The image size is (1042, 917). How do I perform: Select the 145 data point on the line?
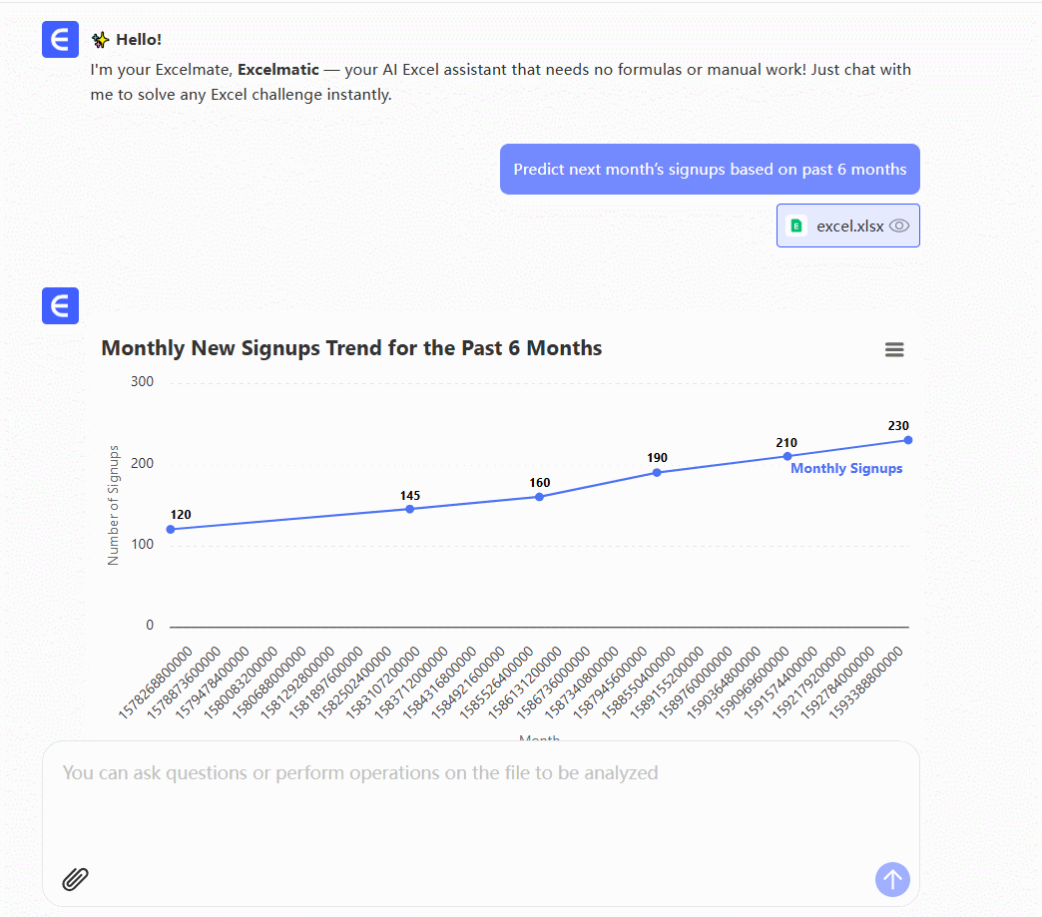click(x=410, y=509)
